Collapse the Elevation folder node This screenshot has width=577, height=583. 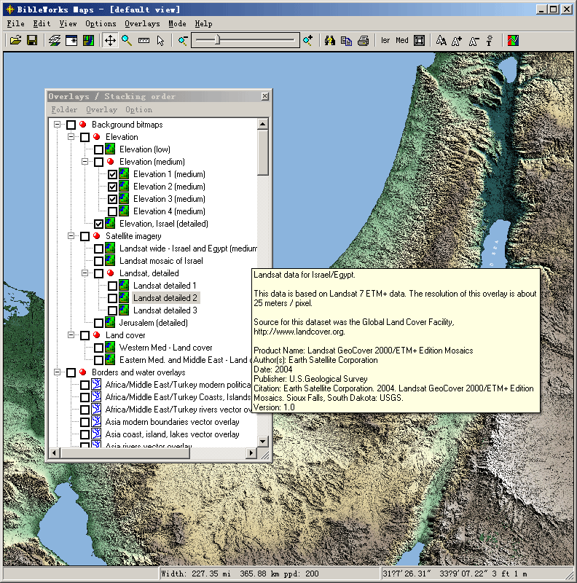71,136
